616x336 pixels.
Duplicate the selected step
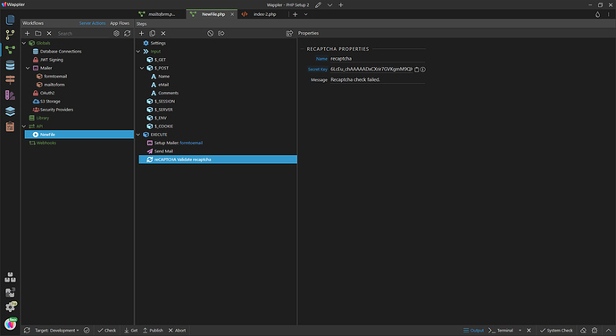tap(153, 33)
